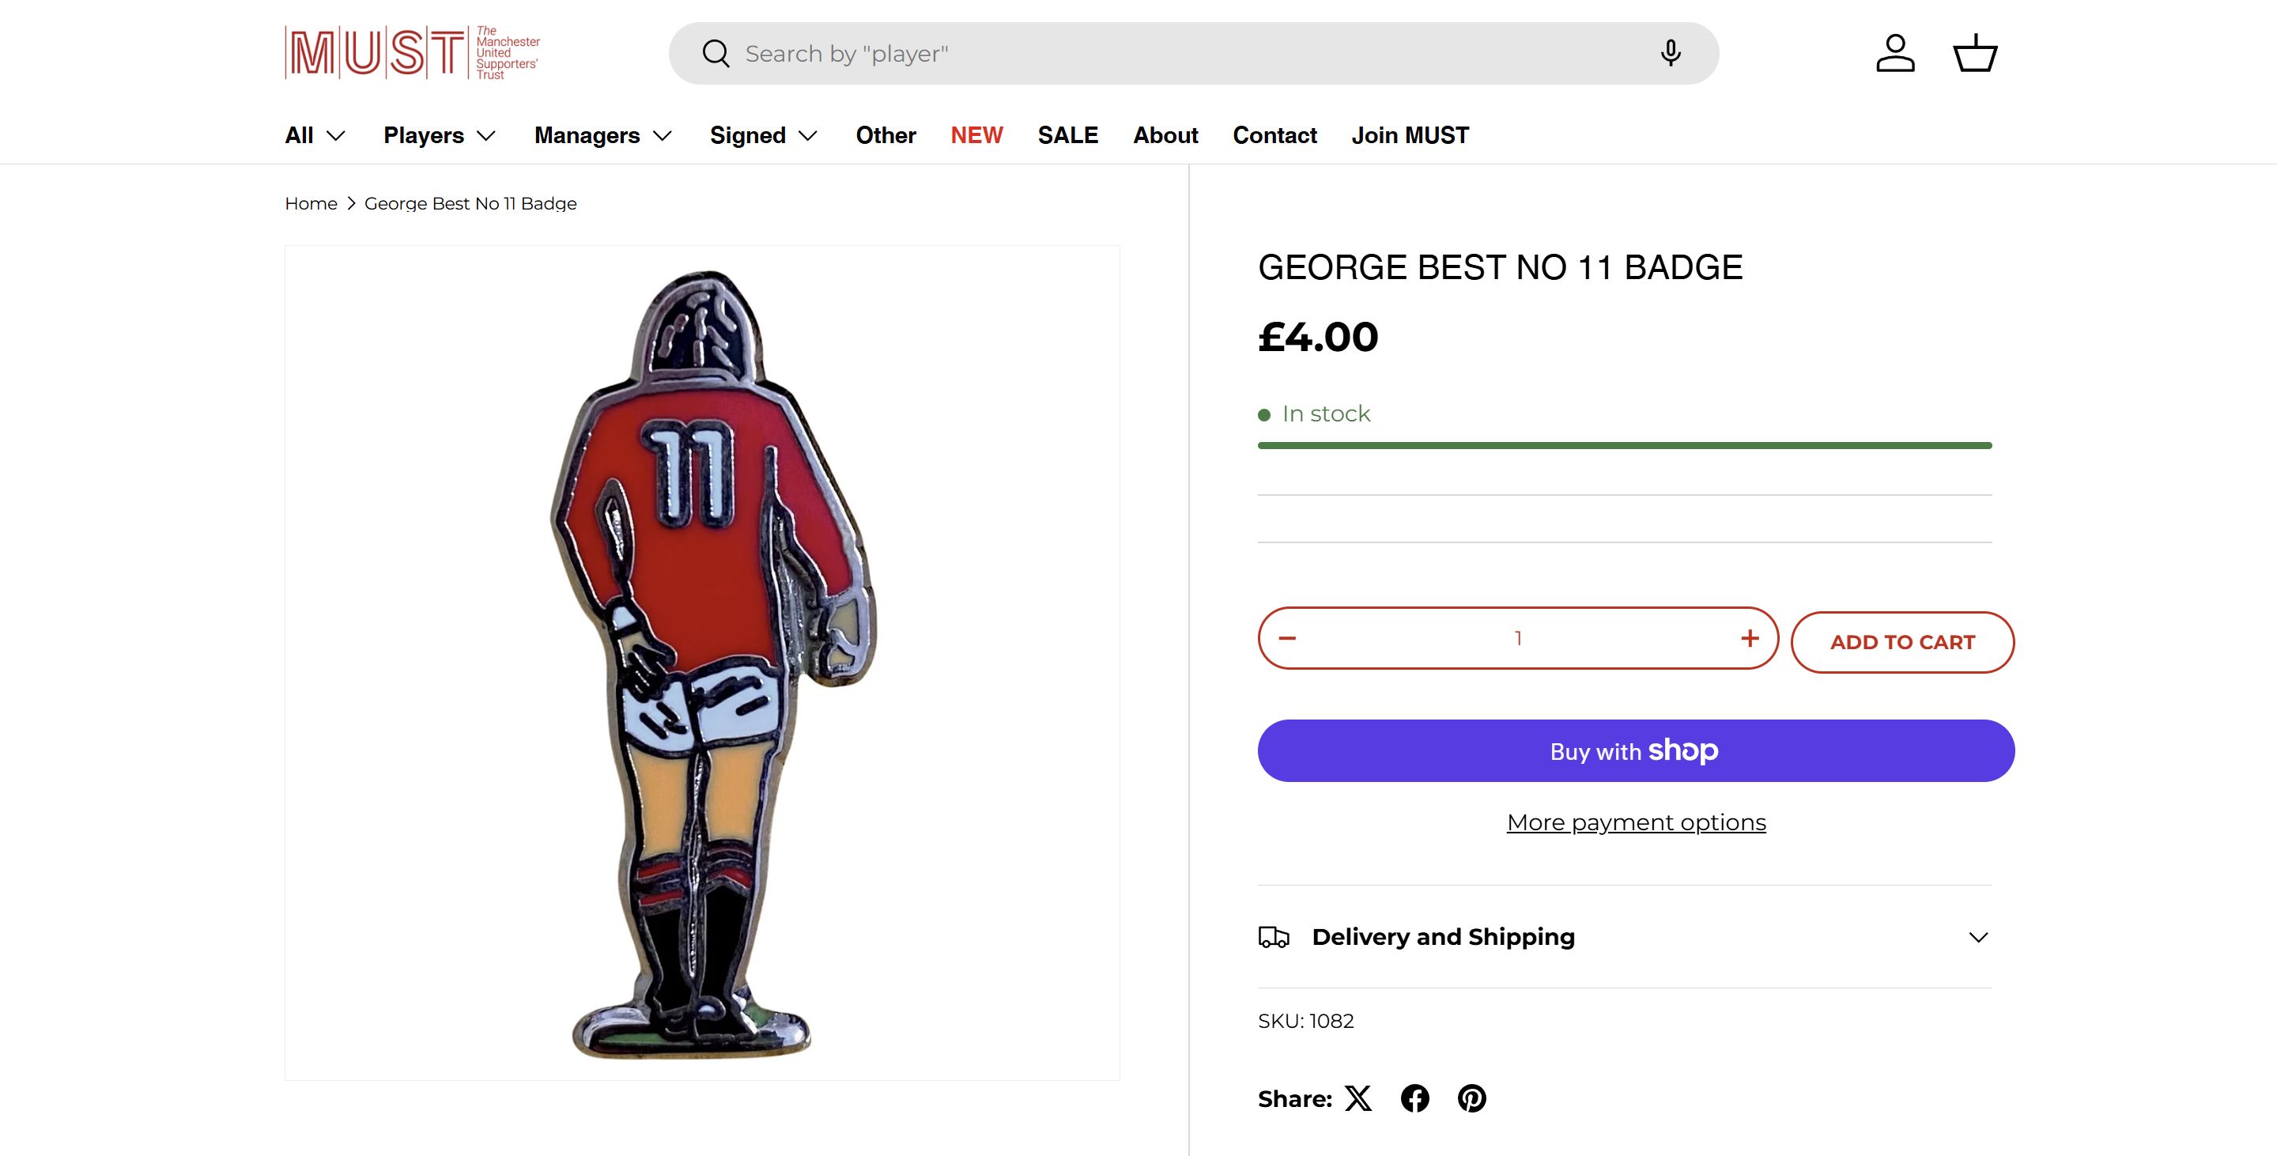Click the voice search microphone icon
2277x1156 pixels.
[1670, 53]
